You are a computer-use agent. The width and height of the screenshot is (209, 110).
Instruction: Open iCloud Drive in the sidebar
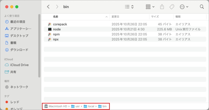[x=19, y=65]
